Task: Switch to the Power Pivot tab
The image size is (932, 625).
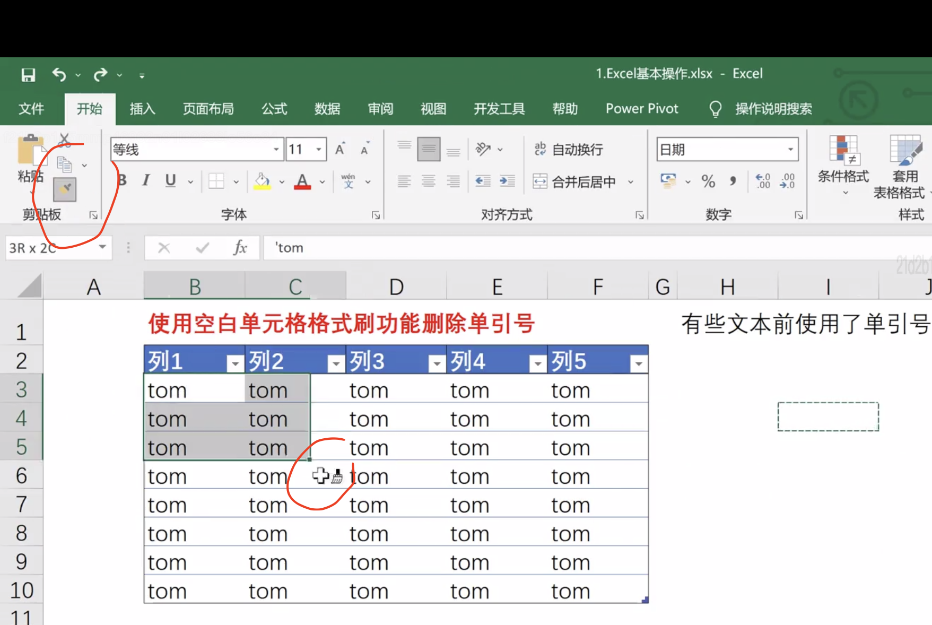Action: pos(642,109)
